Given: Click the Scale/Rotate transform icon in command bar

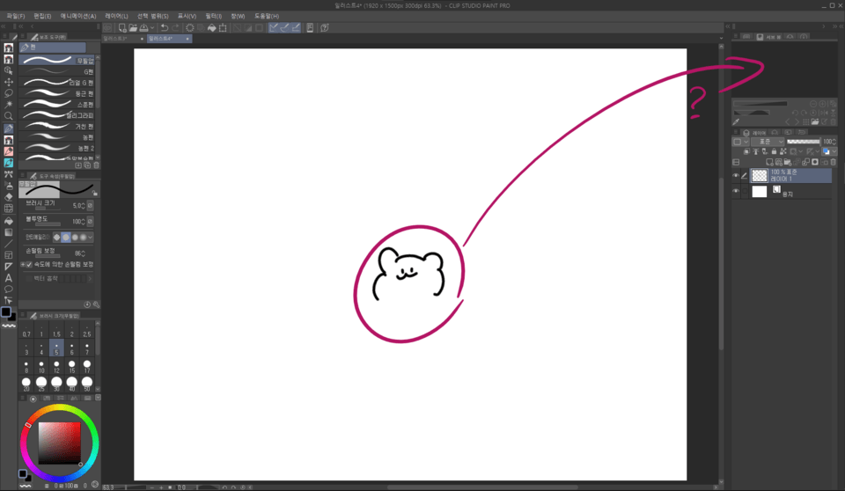Looking at the screenshot, I should 223,27.
